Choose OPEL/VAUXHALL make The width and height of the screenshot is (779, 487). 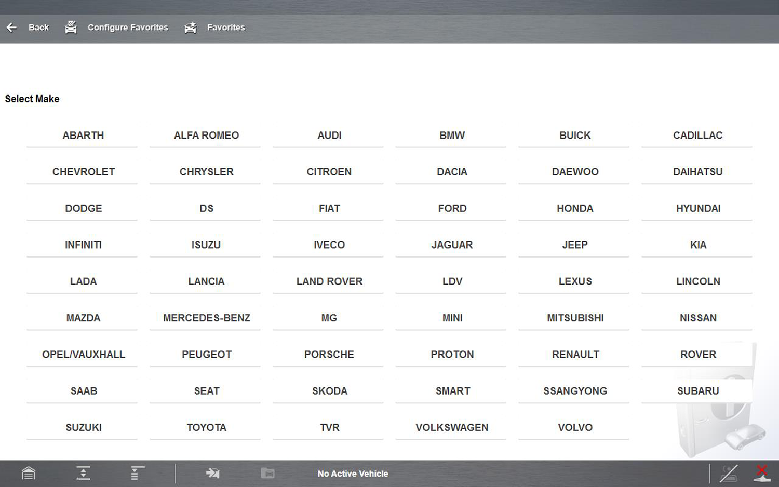(x=83, y=355)
